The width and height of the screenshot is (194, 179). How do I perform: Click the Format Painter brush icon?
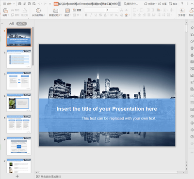[25, 11]
